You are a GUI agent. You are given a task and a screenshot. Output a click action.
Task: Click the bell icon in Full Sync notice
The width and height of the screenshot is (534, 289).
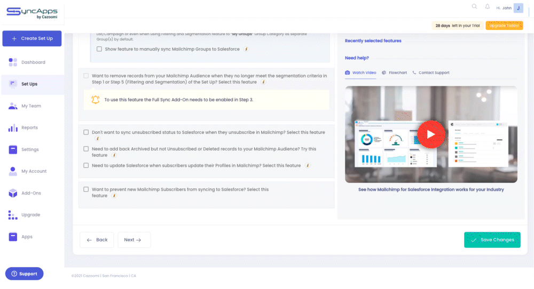coord(96,100)
